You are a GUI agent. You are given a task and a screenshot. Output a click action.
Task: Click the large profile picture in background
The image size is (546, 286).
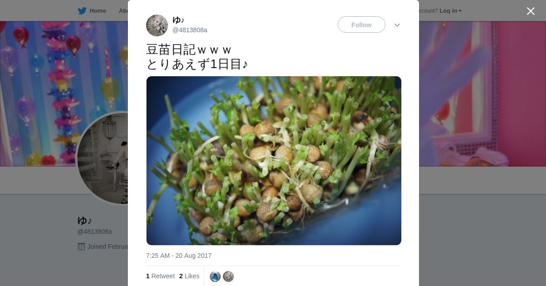click(x=102, y=158)
